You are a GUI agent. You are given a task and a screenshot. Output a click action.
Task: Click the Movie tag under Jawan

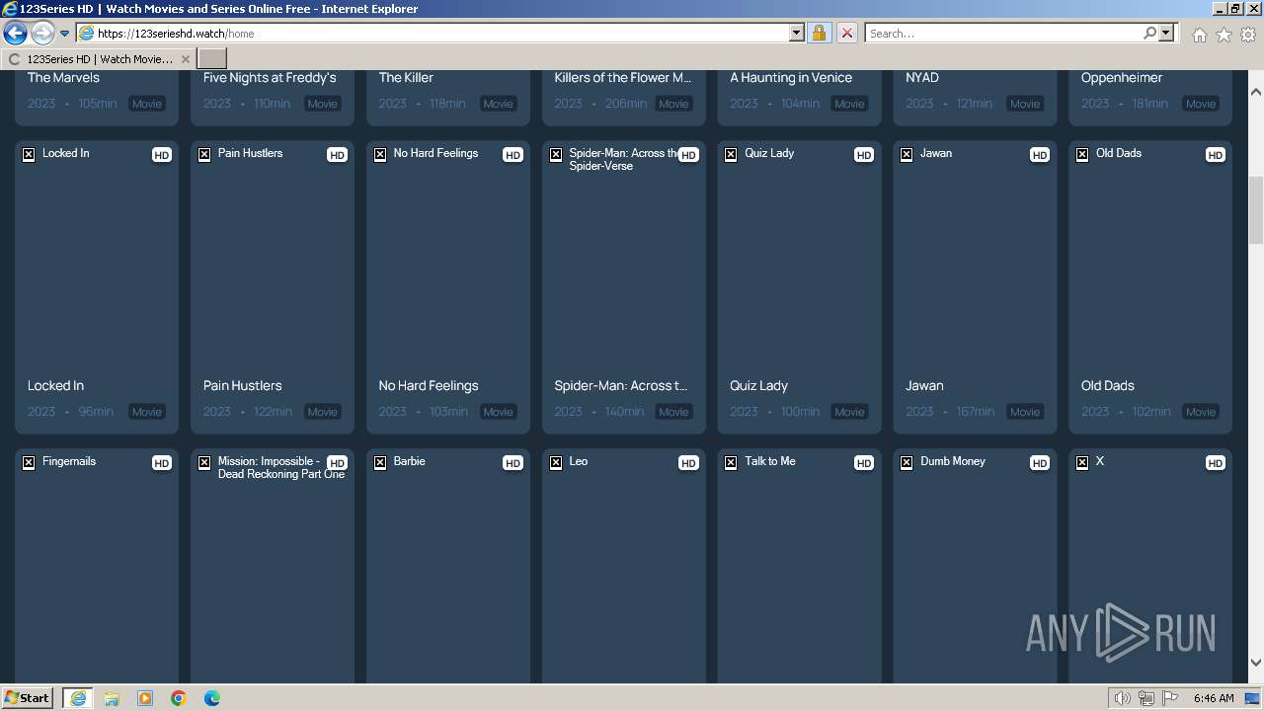pos(1025,412)
